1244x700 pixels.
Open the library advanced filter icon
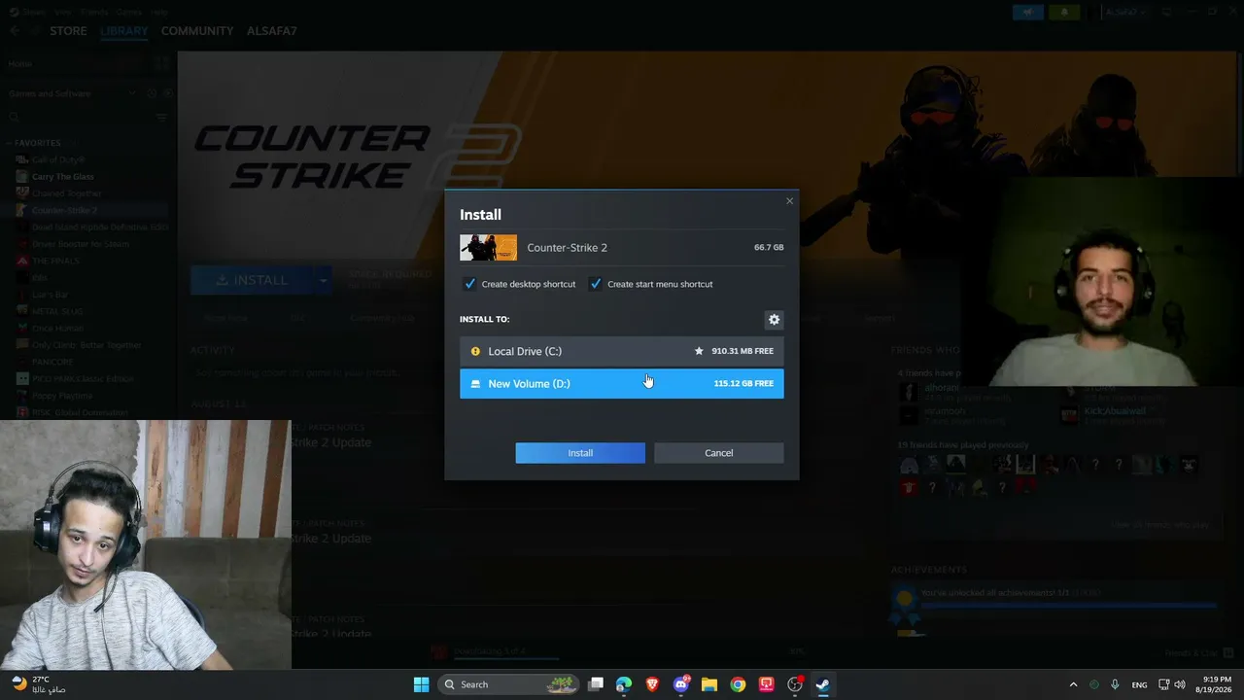[x=162, y=118]
